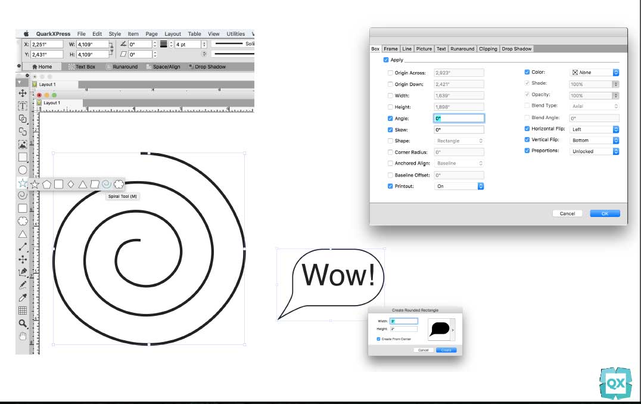Choose the Star shape in flyout
Image resolution: width=641 pixels, height=404 pixels.
coord(35,184)
